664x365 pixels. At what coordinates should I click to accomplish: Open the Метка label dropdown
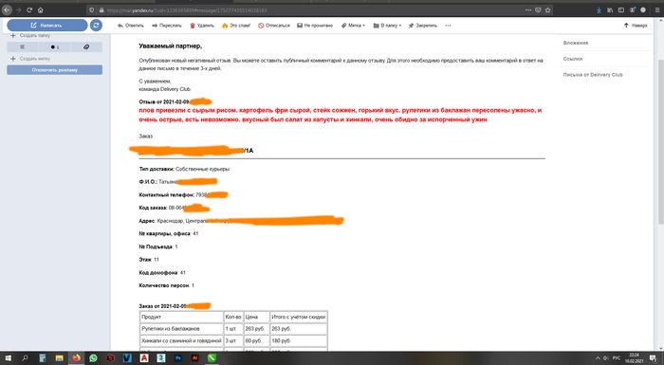tap(353, 26)
